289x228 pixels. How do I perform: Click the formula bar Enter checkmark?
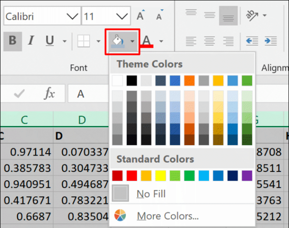coord(19,93)
